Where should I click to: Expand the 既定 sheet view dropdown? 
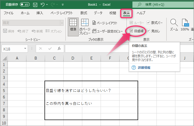(x=62, y=23)
